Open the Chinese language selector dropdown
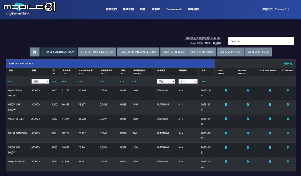Viewport: 301px width, 176px height. coord(276,9)
